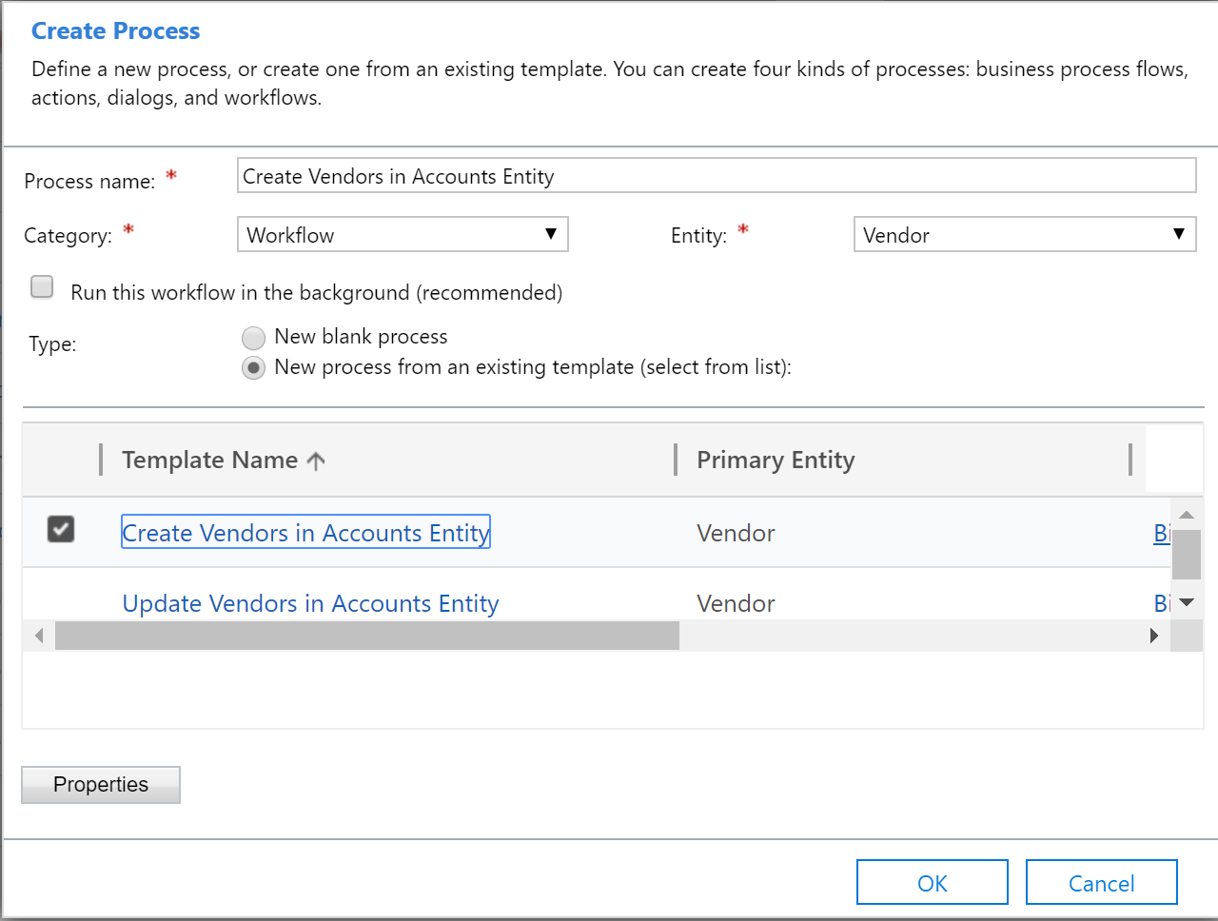Select New process from an existing template
The width and height of the screenshot is (1218, 921).
[x=253, y=368]
